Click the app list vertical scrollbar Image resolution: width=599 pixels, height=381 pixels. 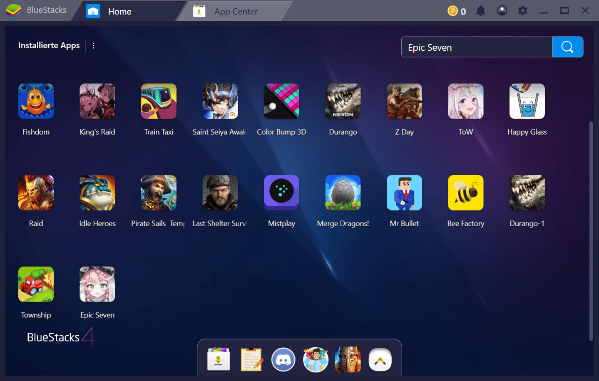coord(591,231)
